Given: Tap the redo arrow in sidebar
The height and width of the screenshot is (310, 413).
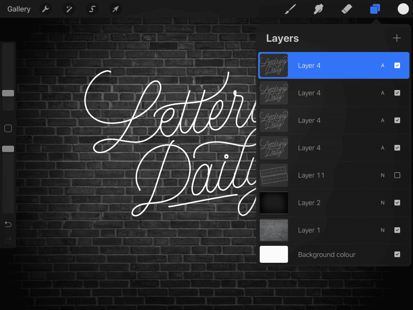Looking at the screenshot, I should click(8, 240).
